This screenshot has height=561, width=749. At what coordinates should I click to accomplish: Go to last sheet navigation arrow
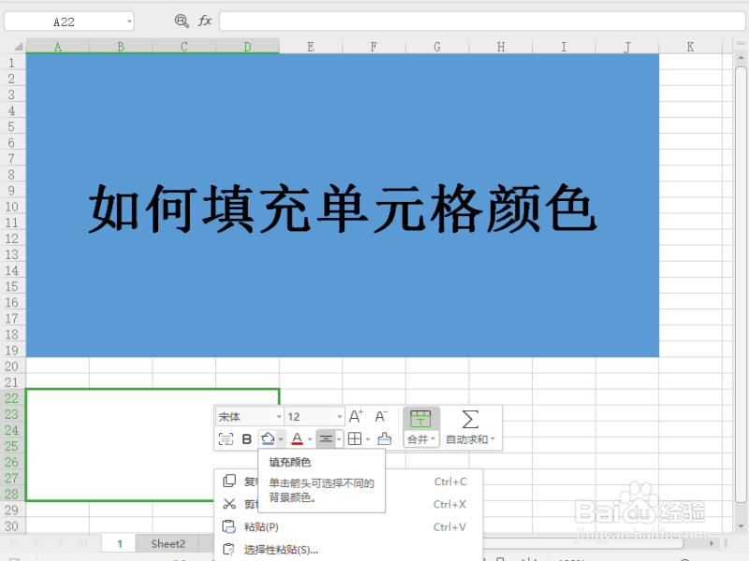(x=82, y=543)
